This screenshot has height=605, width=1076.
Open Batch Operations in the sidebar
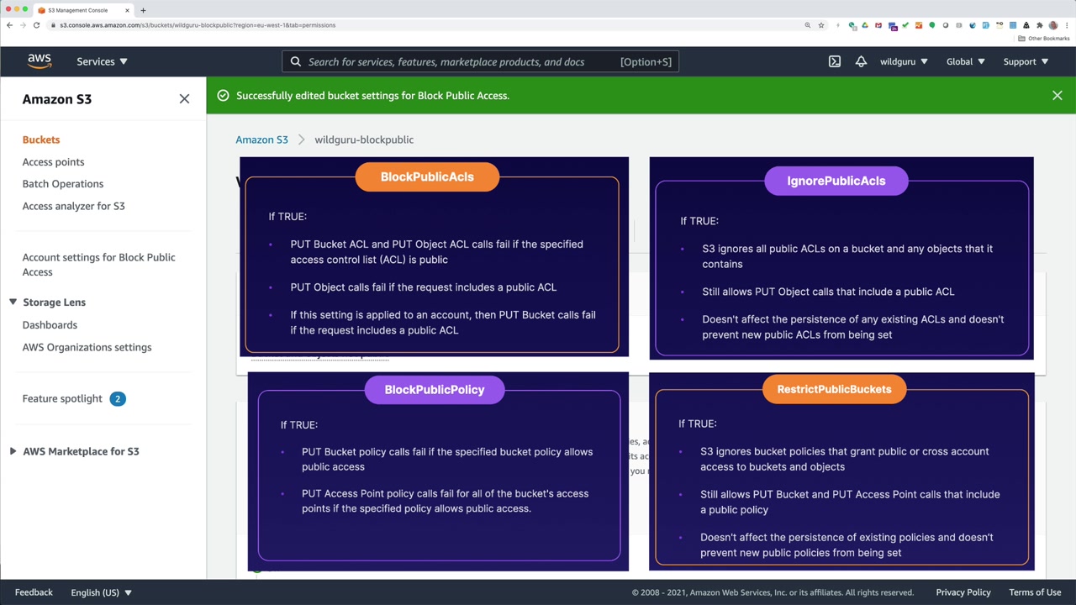tap(63, 183)
